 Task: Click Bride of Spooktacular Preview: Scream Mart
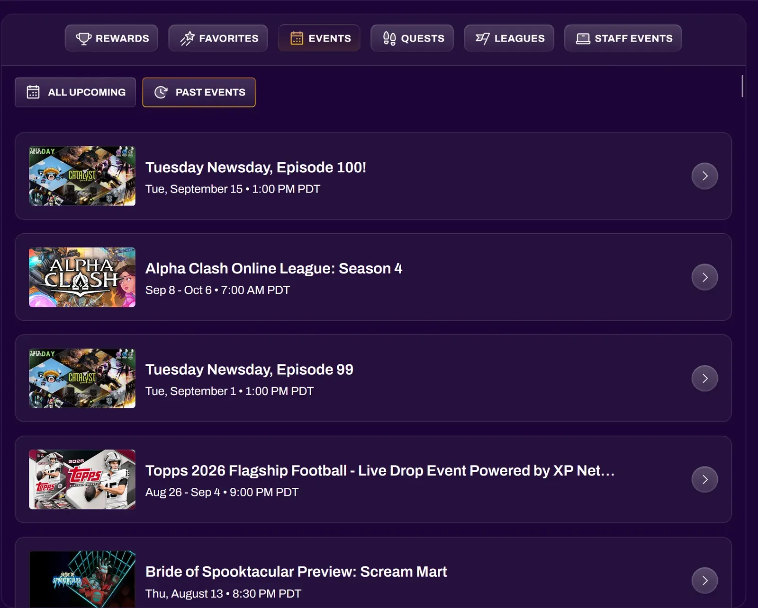(296, 572)
